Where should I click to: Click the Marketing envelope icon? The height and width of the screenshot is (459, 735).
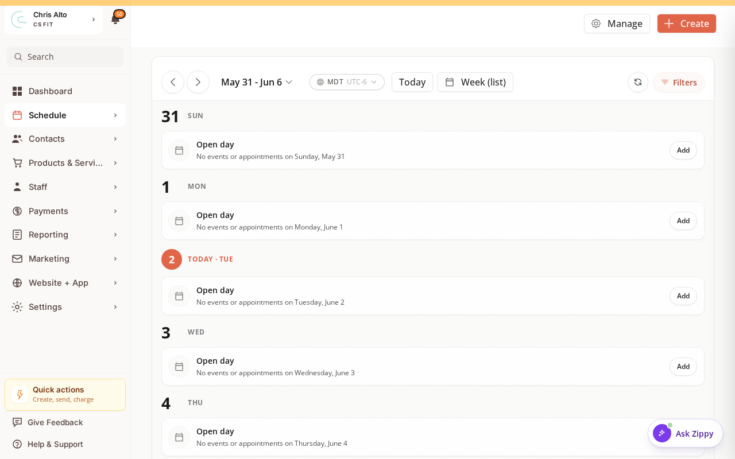coord(17,259)
